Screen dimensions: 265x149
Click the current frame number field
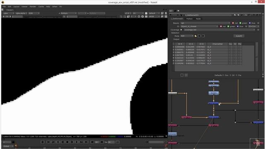pyautogui.click(x=7, y=142)
